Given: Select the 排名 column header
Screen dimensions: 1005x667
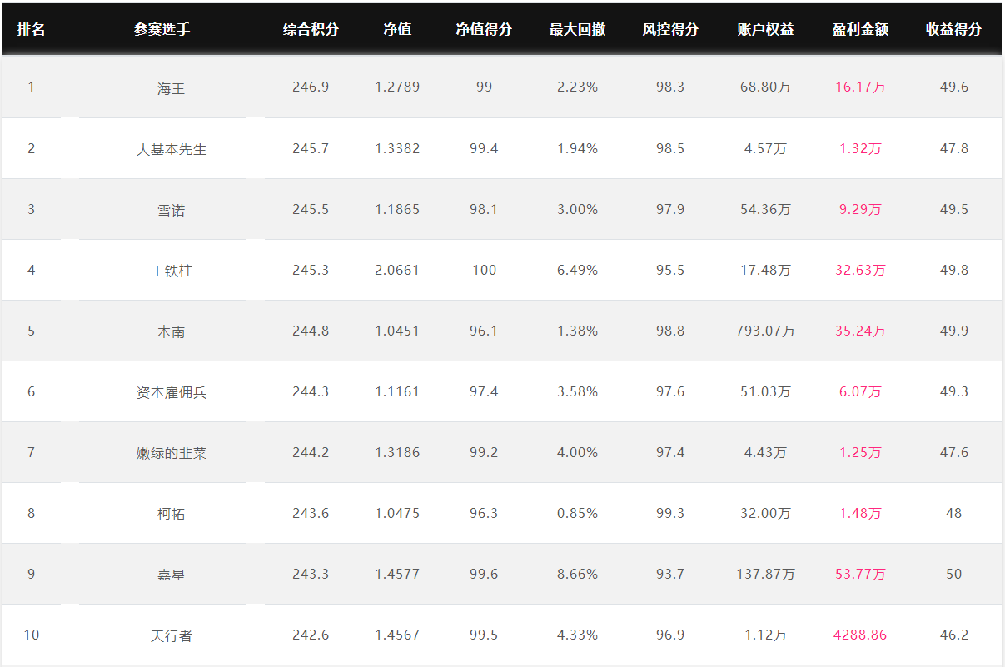Looking at the screenshot, I should [x=32, y=29].
